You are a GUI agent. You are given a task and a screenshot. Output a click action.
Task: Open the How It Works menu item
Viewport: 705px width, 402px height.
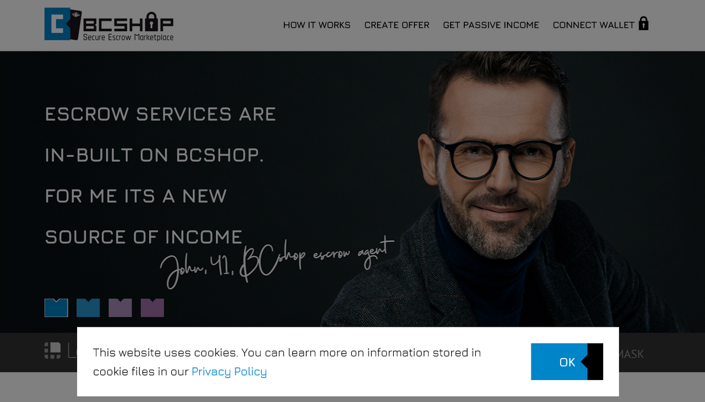point(317,25)
